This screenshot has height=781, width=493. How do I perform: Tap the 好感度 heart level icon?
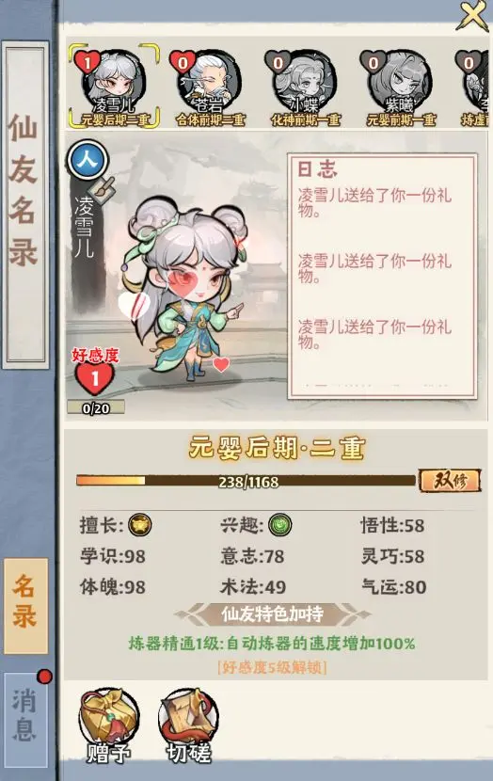tap(95, 377)
